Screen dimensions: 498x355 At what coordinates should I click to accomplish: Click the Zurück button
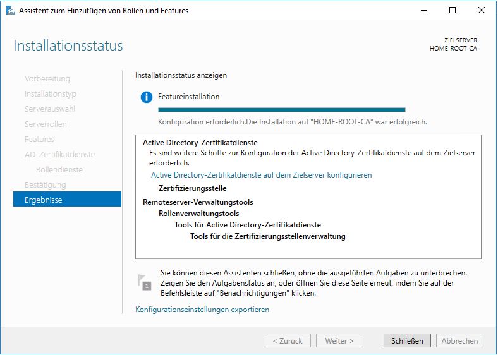[288, 340]
